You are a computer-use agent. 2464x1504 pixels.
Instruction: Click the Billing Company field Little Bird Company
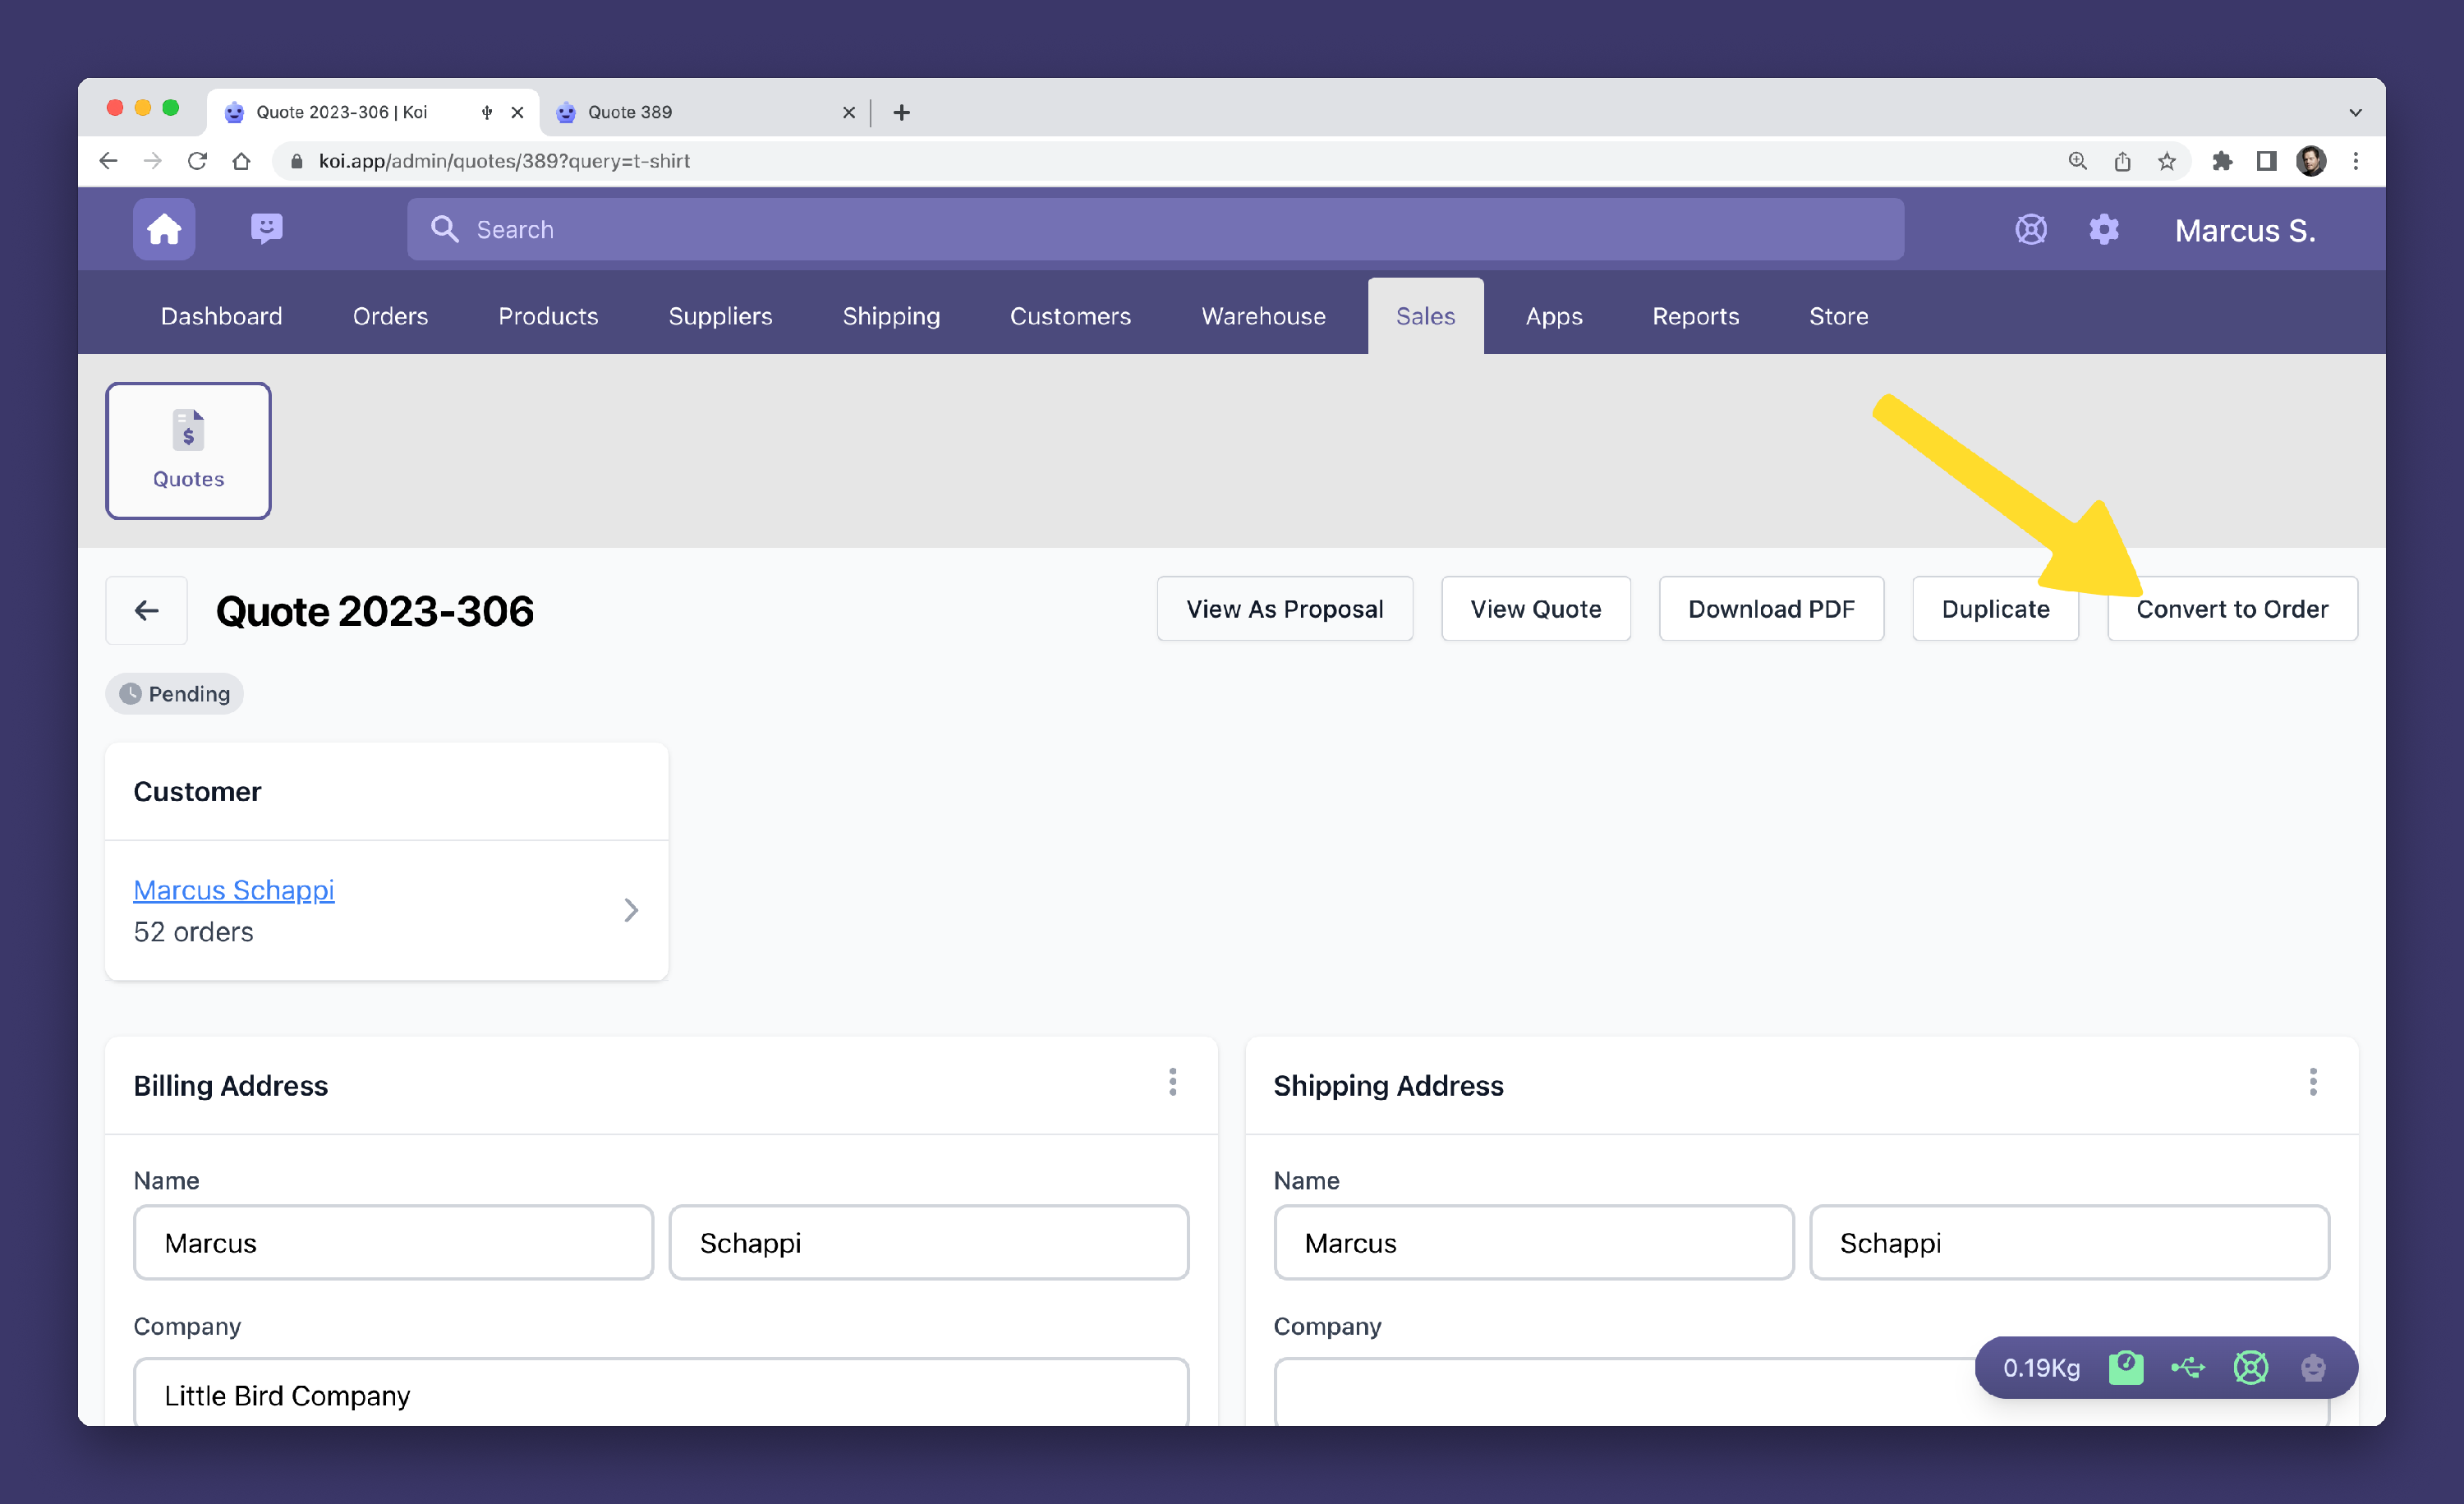click(660, 1394)
